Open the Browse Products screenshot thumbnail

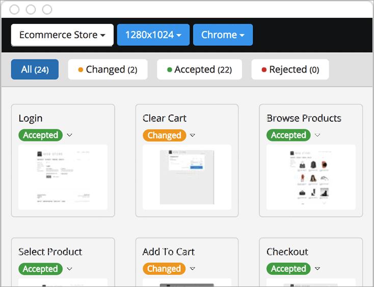(x=311, y=177)
